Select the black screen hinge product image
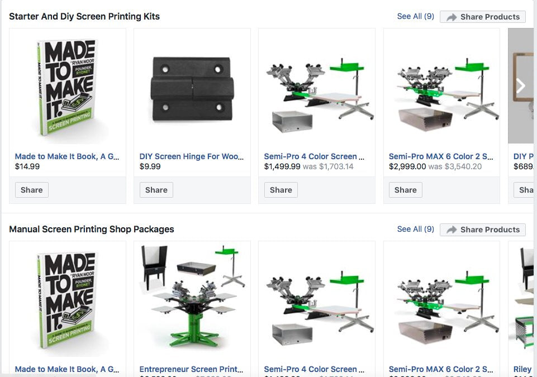Image resolution: width=537 pixels, height=377 pixels. coord(192,89)
